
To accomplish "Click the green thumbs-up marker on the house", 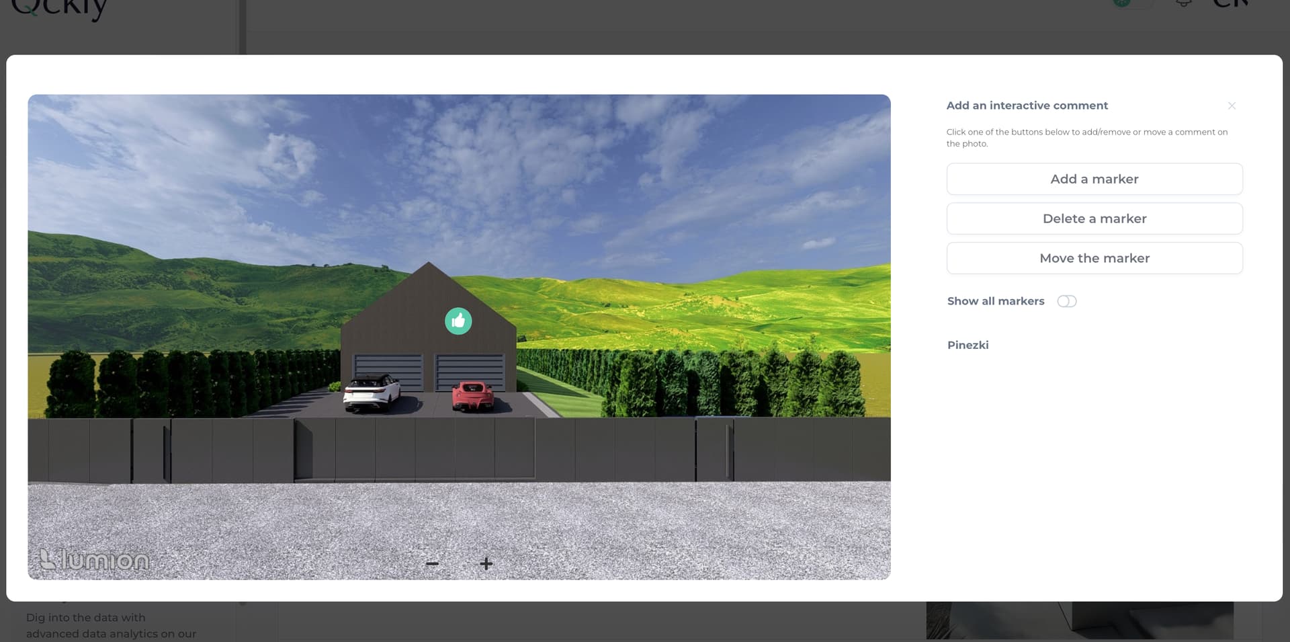I will tap(458, 321).
